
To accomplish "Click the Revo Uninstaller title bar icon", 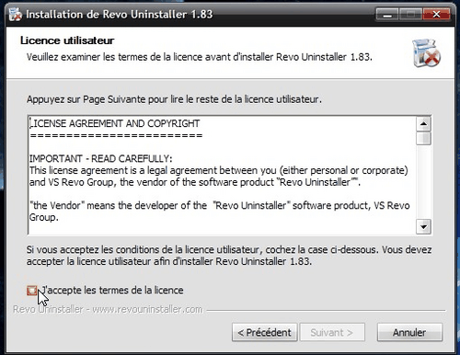I will tap(16, 14).
